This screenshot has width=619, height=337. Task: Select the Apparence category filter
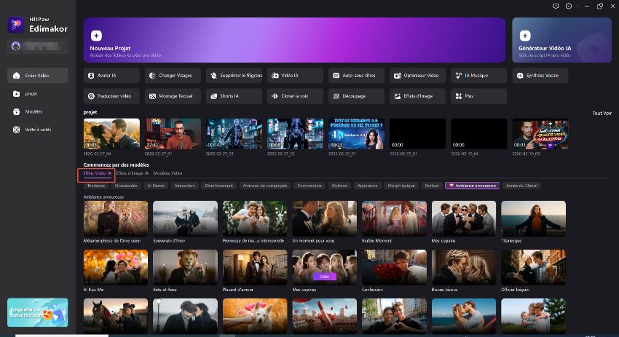pyautogui.click(x=367, y=186)
